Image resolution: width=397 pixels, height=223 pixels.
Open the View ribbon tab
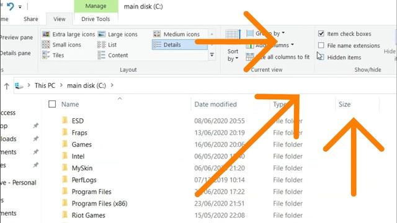coord(60,19)
